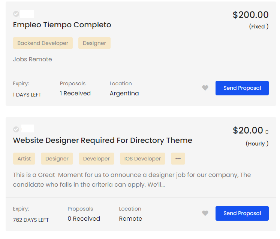Click the Argentina location text

tap(124, 93)
